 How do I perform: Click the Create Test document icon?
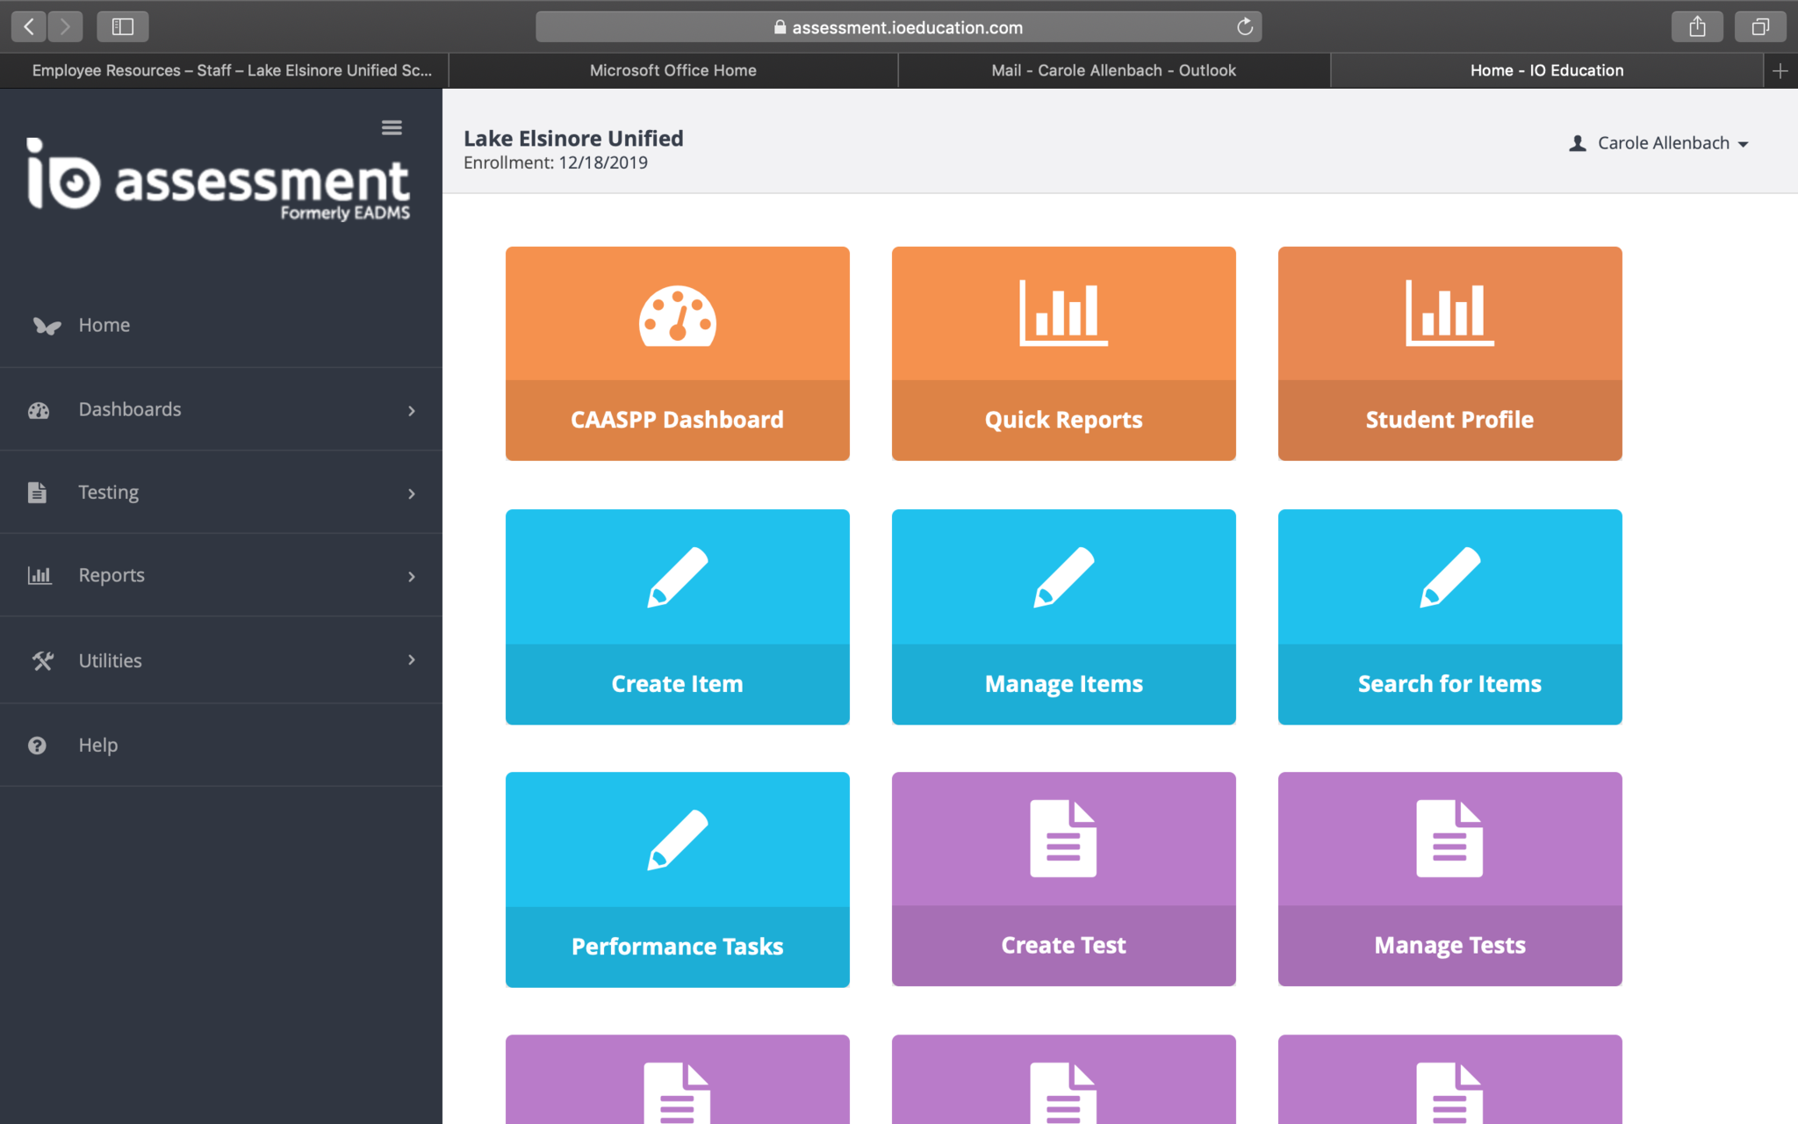1063,838
